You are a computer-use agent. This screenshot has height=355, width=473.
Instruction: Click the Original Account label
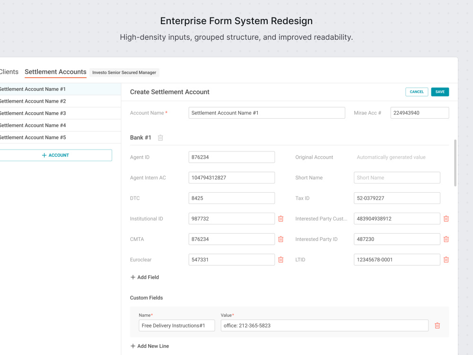314,157
